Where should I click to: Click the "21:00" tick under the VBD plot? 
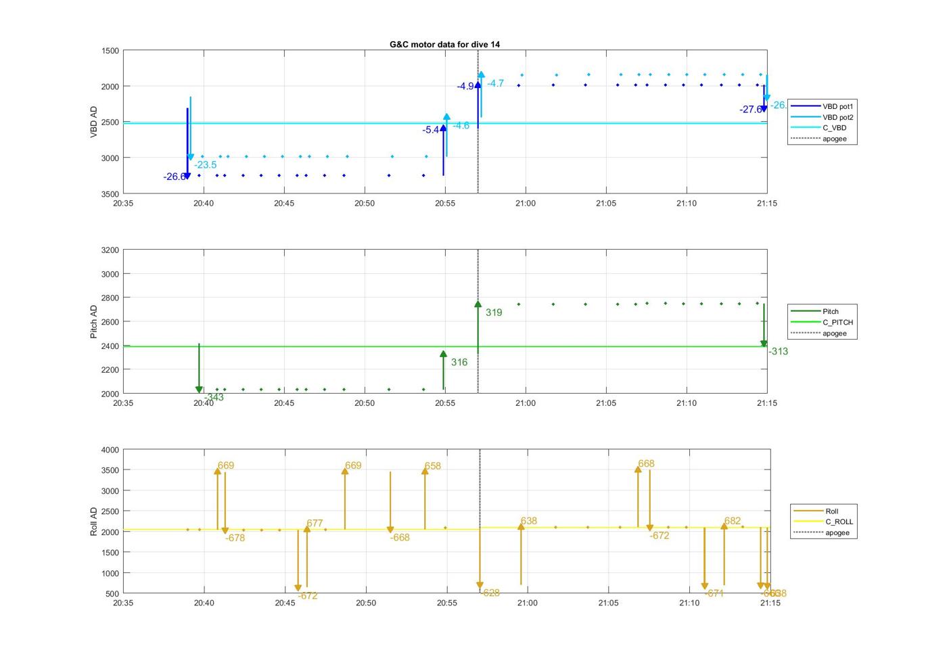point(526,204)
